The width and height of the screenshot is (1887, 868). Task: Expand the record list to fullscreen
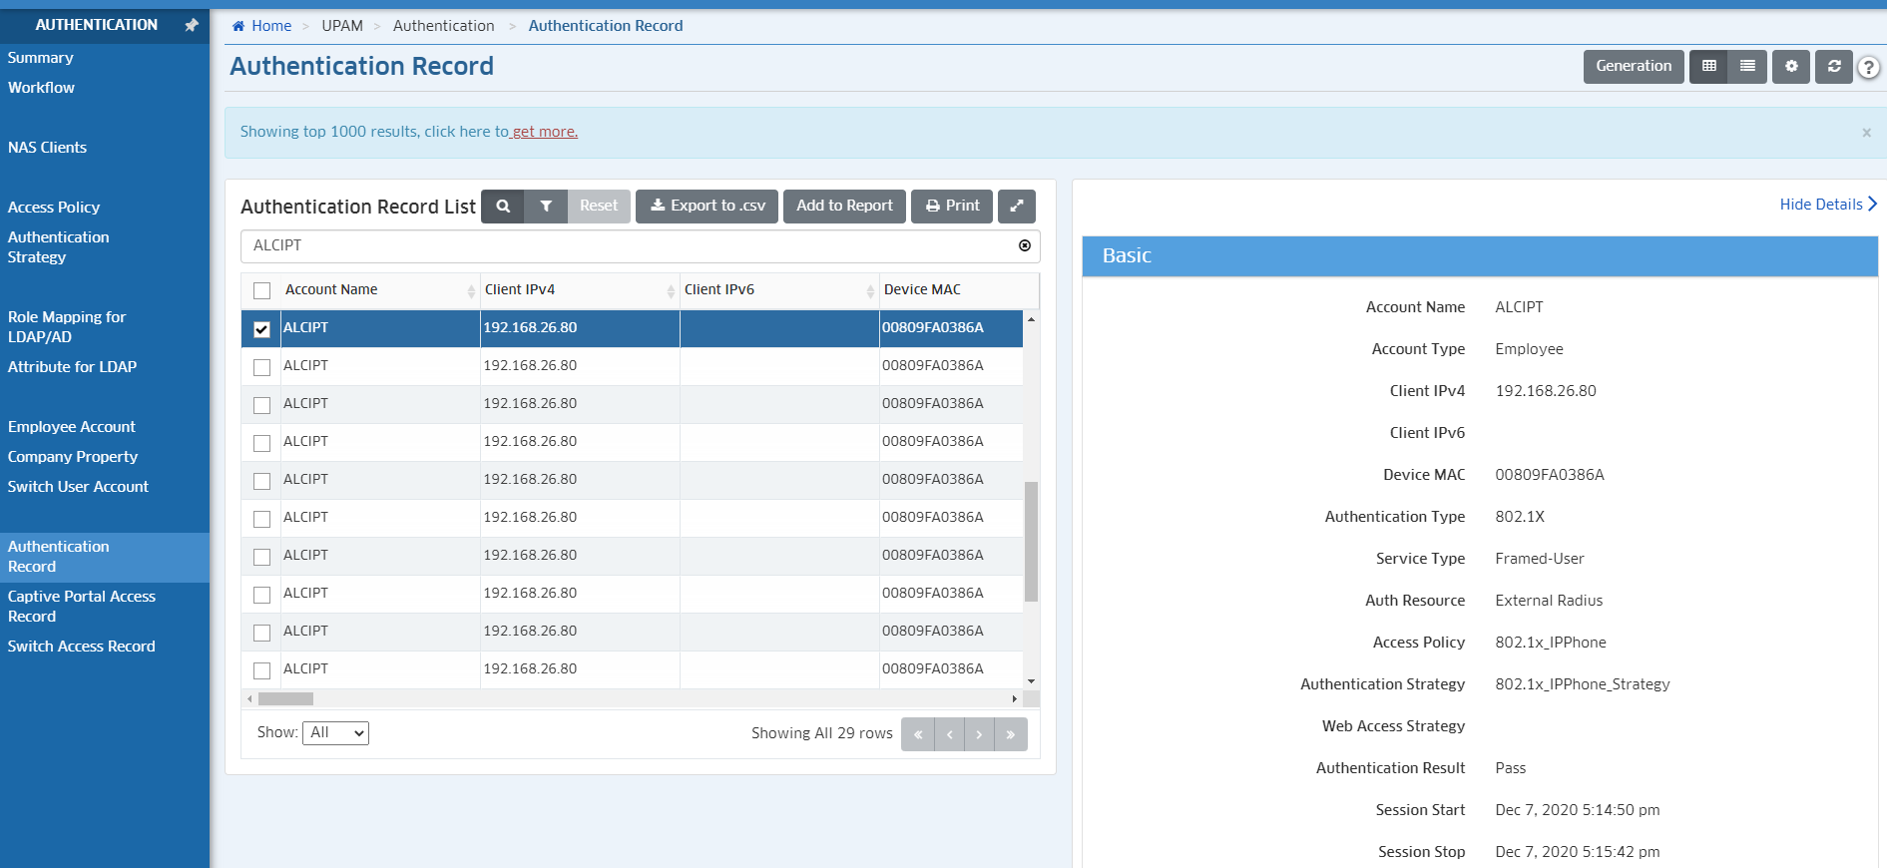click(x=1016, y=207)
